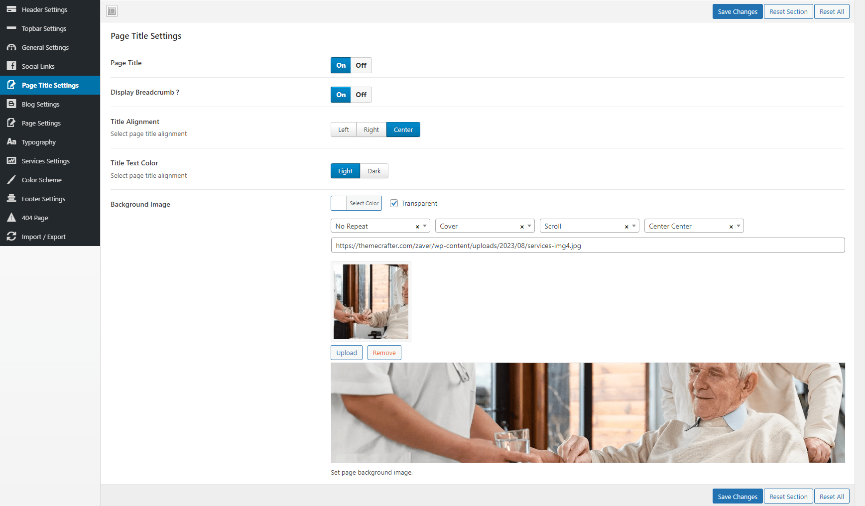Click the Header Settings sidebar icon

(11, 9)
